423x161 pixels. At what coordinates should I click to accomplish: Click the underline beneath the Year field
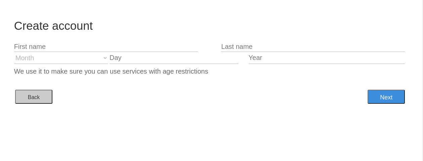click(326, 64)
